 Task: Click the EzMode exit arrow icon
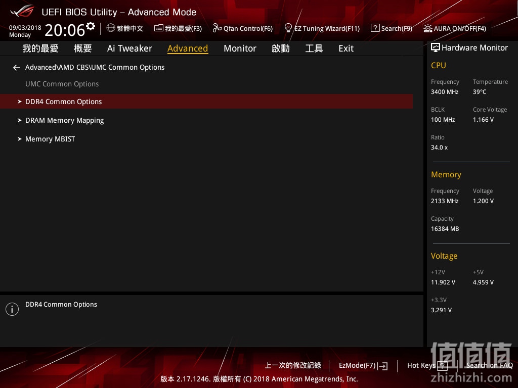(382, 366)
